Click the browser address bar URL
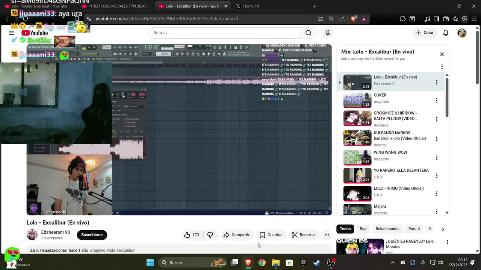The height and width of the screenshot is (270, 481). tap(167, 19)
